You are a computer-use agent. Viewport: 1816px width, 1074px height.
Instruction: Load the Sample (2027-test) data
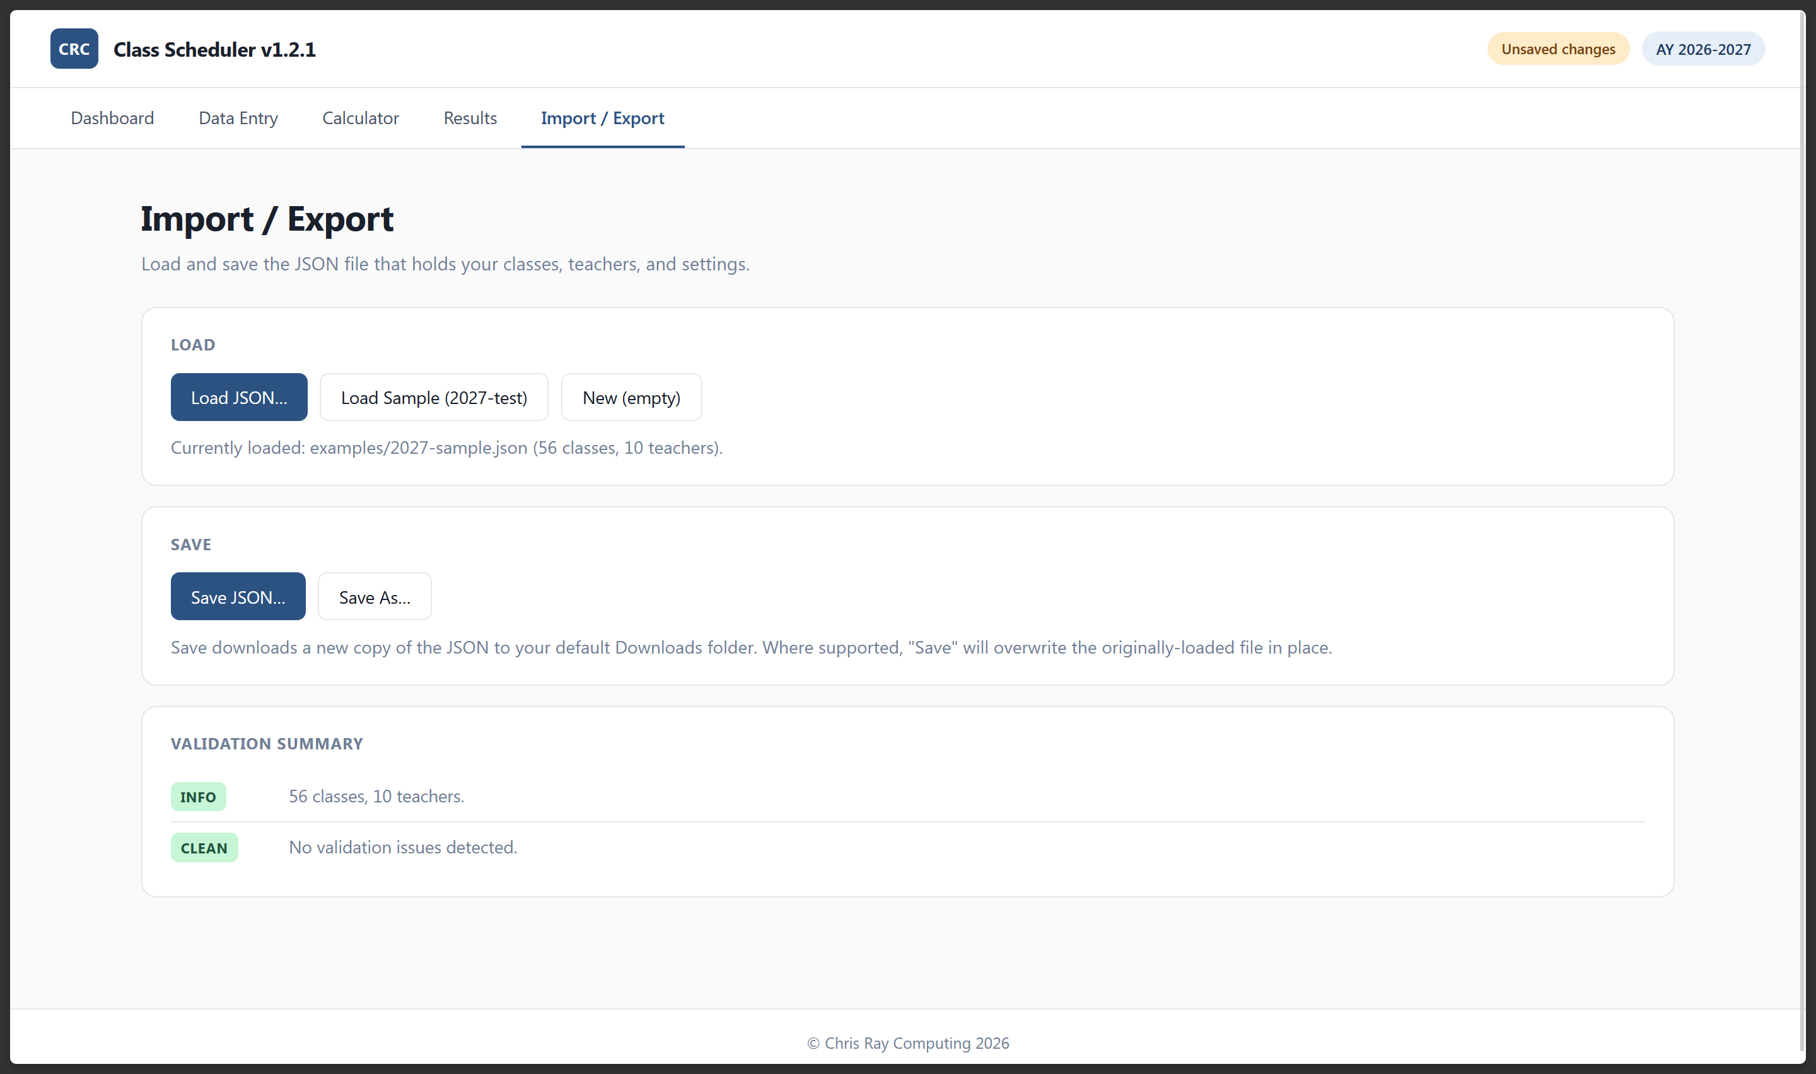pyautogui.click(x=434, y=397)
